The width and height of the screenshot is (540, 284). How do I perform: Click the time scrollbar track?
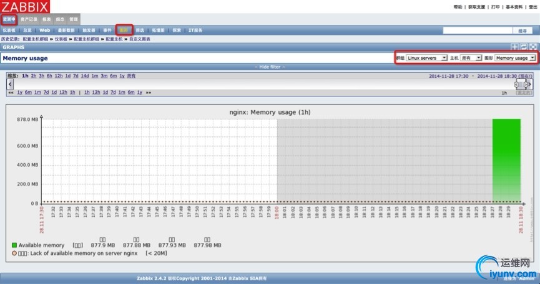(263, 84)
